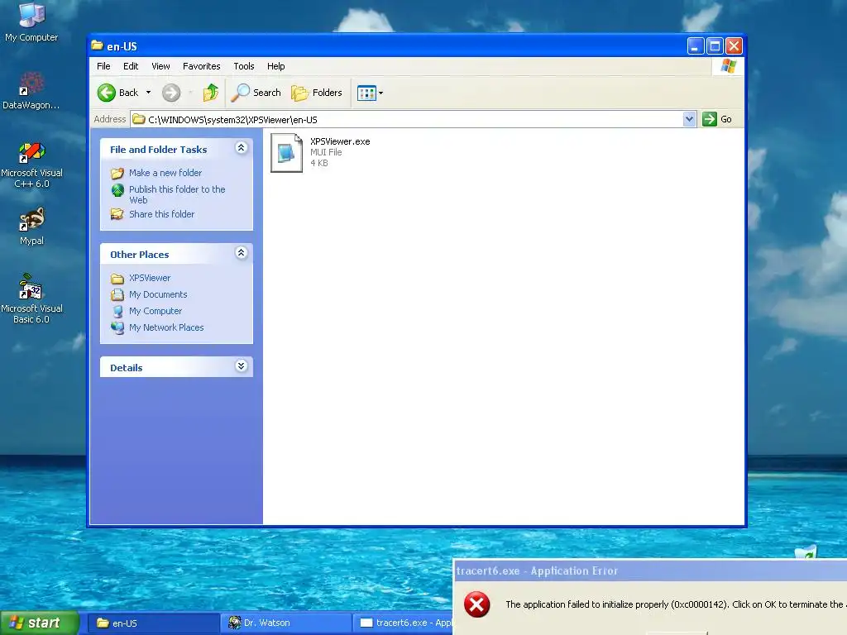The height and width of the screenshot is (635, 847).
Task: Open the Favorites menu
Action: point(202,66)
